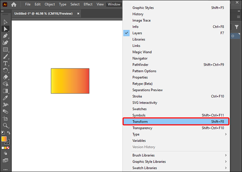Open the Effect menu
This screenshot has width=242, height=172.
click(x=88, y=5)
